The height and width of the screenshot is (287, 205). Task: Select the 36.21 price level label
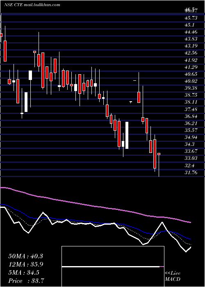pyautogui.click(x=191, y=123)
